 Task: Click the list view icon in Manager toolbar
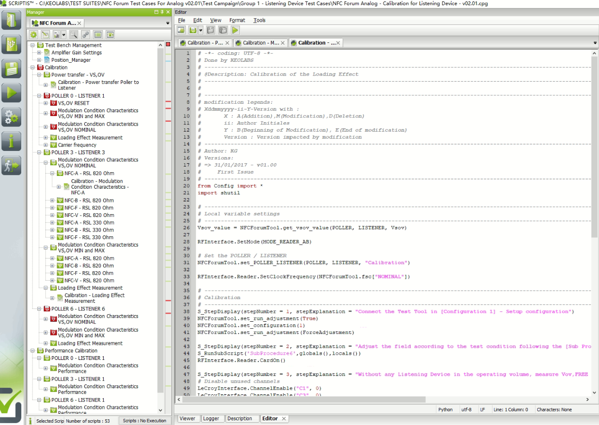[98, 34]
